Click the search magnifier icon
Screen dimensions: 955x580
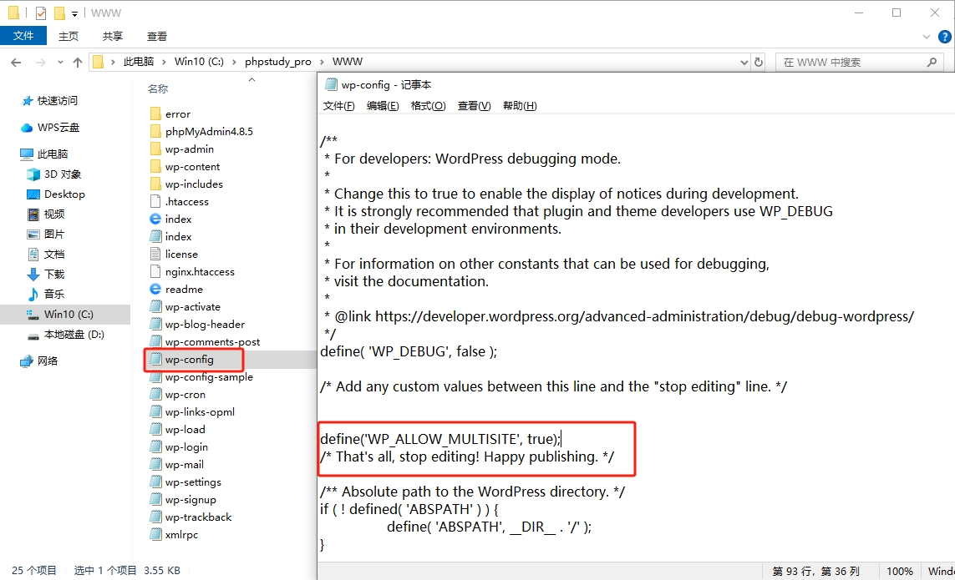(932, 62)
